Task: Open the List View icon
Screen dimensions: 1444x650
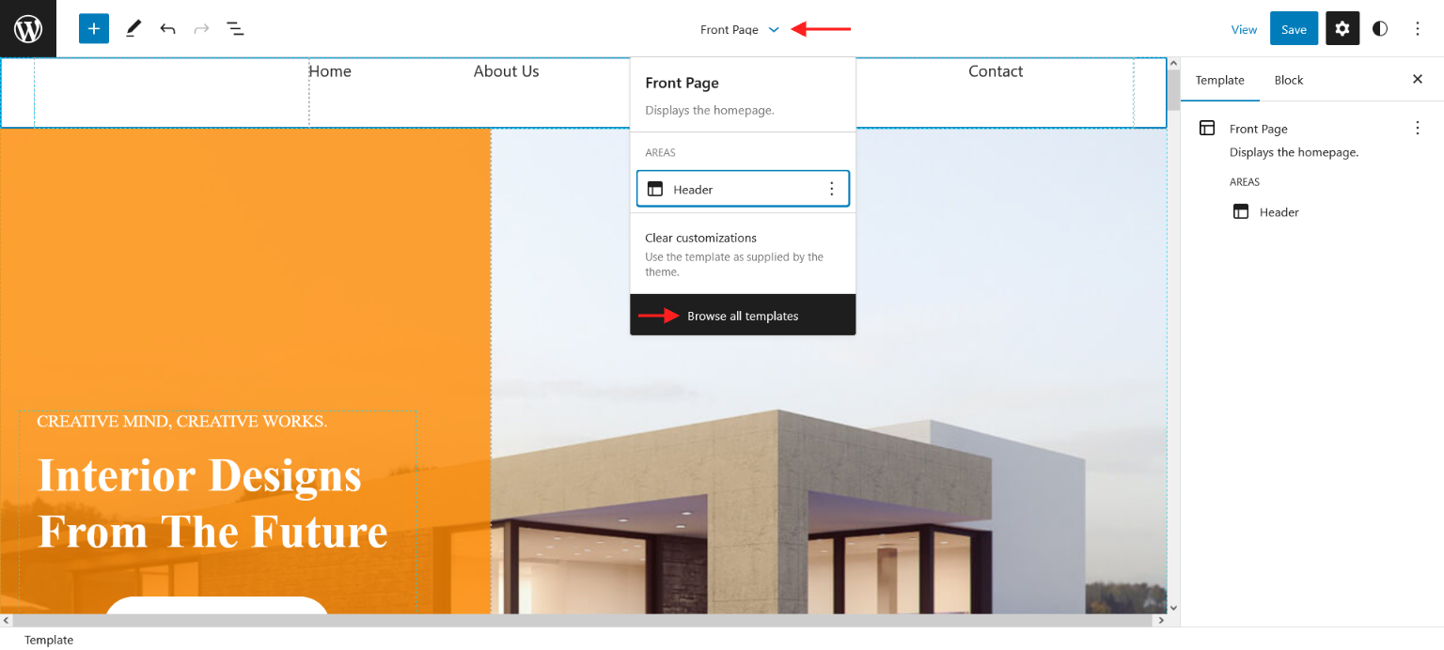Action: [235, 29]
